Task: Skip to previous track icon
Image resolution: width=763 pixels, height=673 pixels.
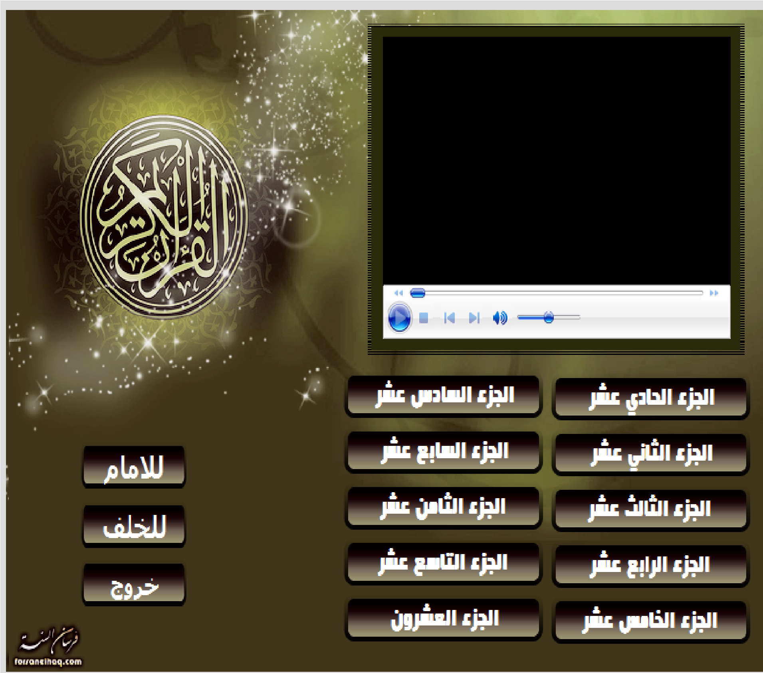Action: (450, 318)
